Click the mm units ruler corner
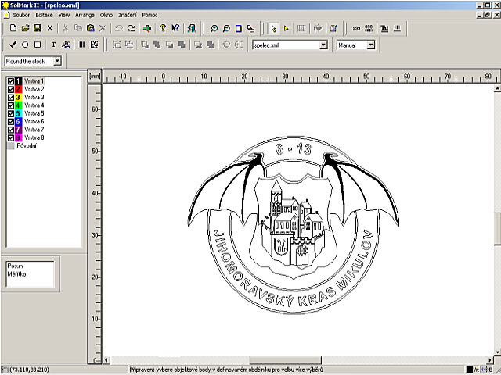The width and height of the screenshot is (501, 375). (95, 77)
